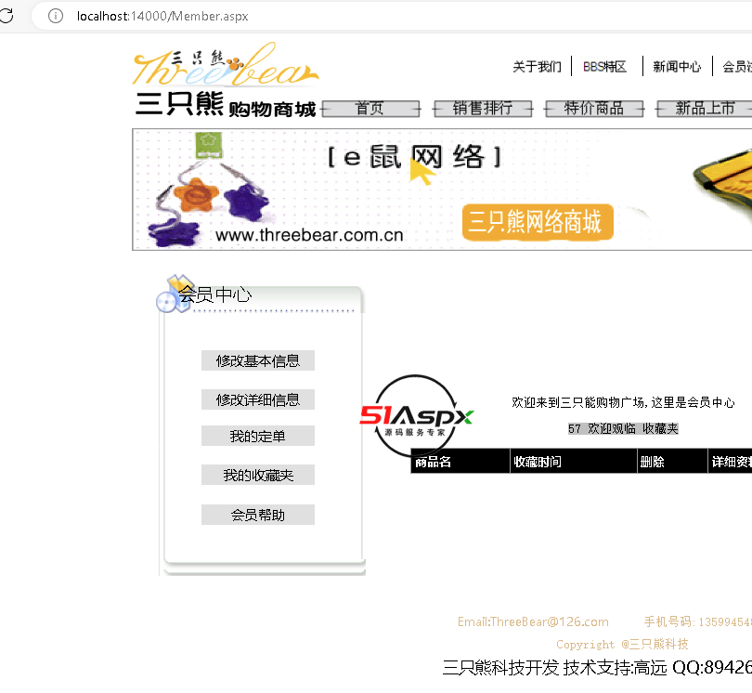The height and width of the screenshot is (693, 752).
Task: Click the www.threebear.com.cn banner text
Action: point(309,235)
